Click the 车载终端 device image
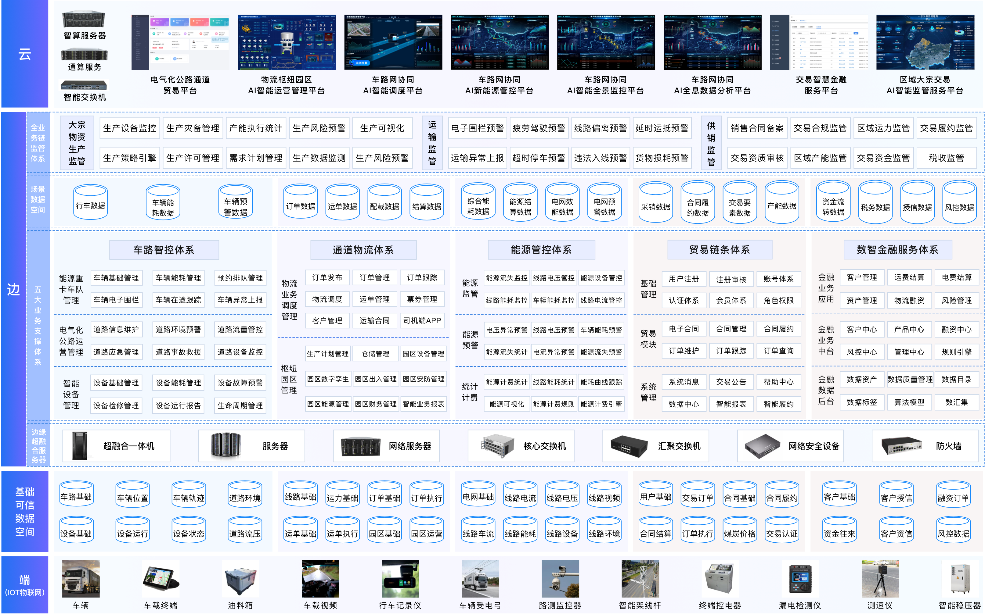985x614 pixels. 161,578
